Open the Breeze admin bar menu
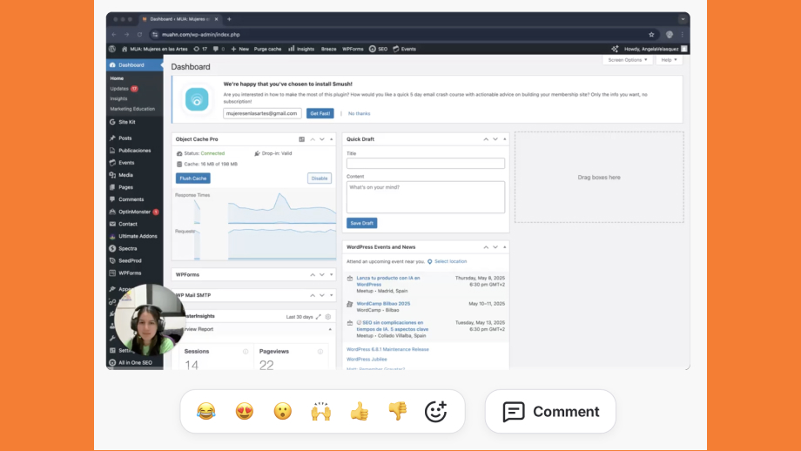801x451 pixels. coord(328,49)
